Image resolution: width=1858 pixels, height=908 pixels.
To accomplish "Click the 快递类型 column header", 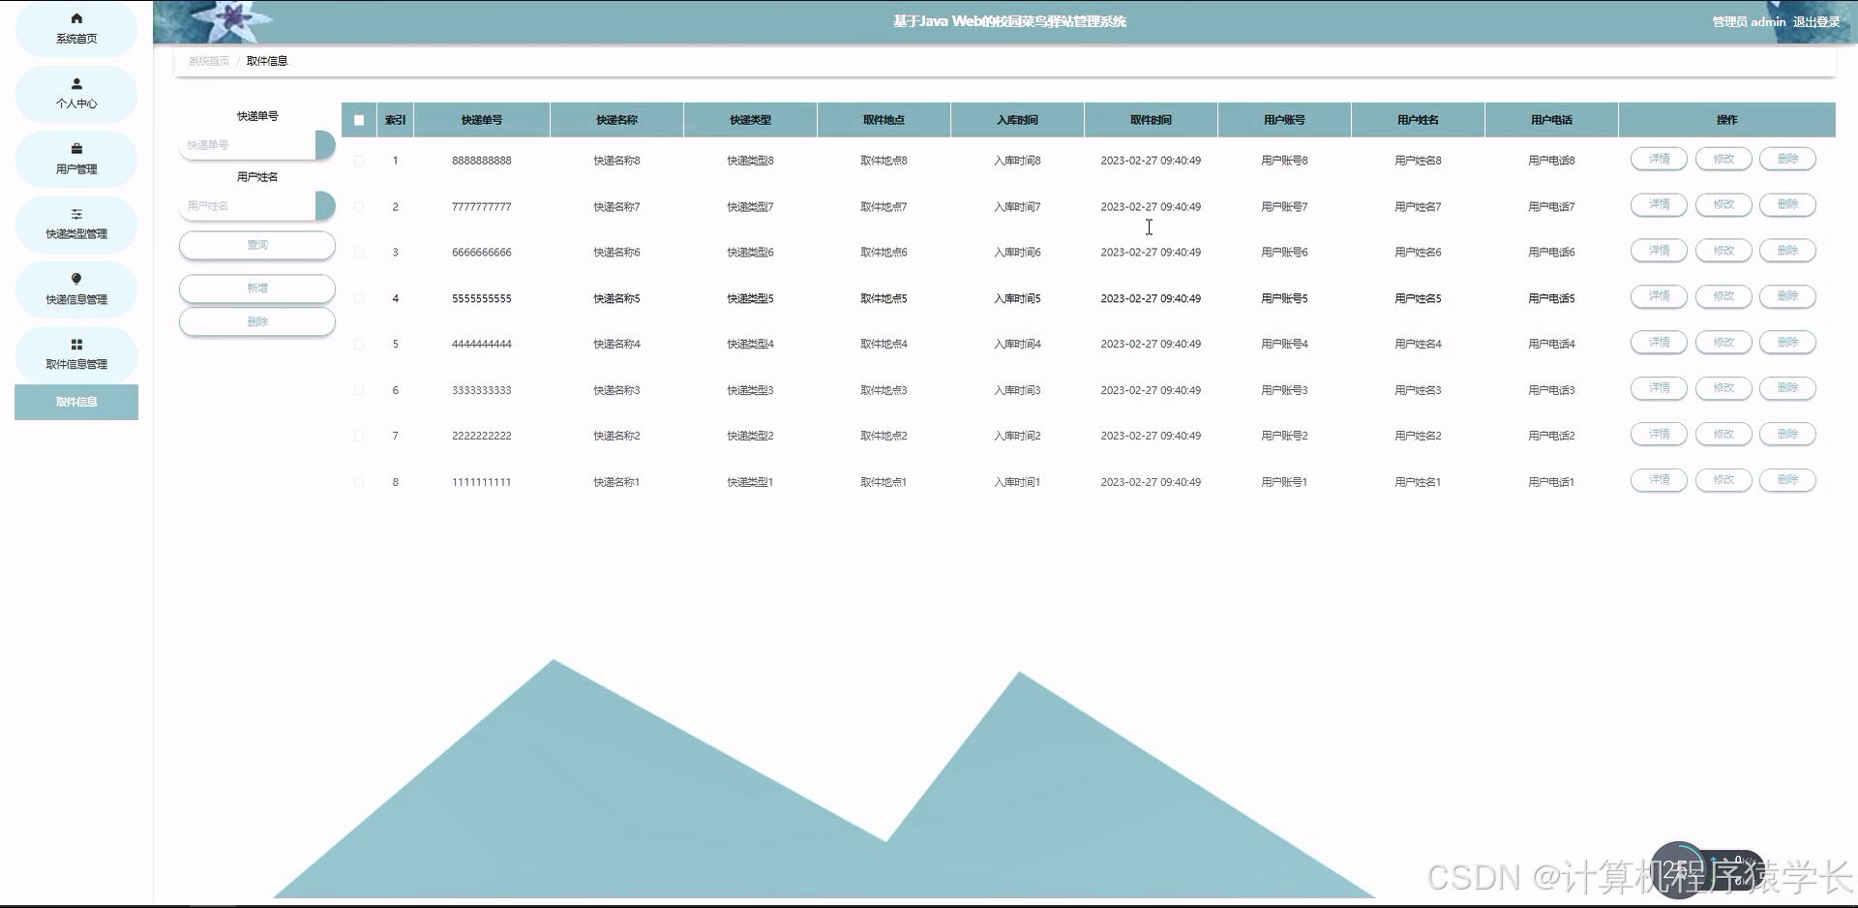I will coord(750,120).
